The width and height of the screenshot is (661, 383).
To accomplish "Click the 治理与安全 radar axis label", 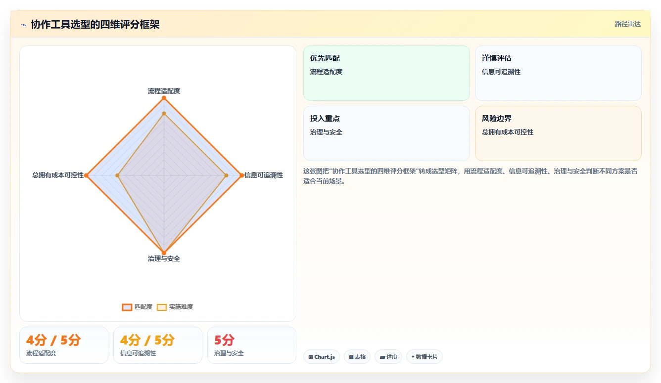I will (x=164, y=258).
